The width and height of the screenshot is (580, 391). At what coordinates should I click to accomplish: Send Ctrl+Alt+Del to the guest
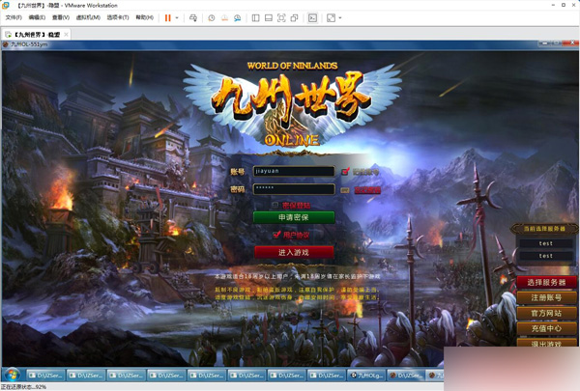coord(193,17)
